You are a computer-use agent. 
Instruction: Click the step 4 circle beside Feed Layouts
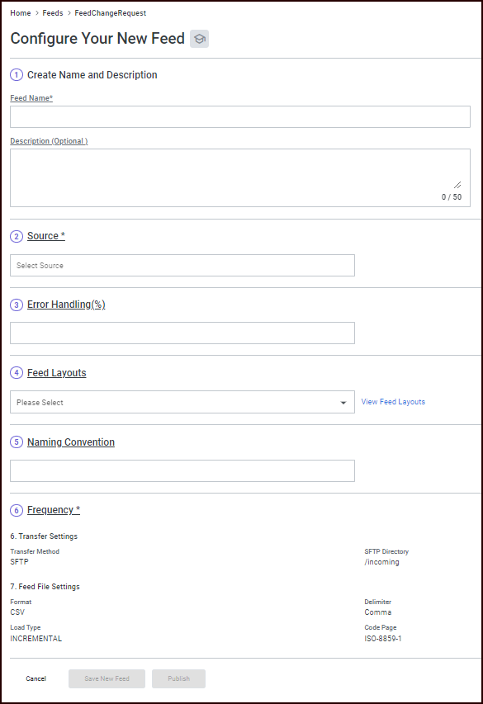[x=16, y=373]
